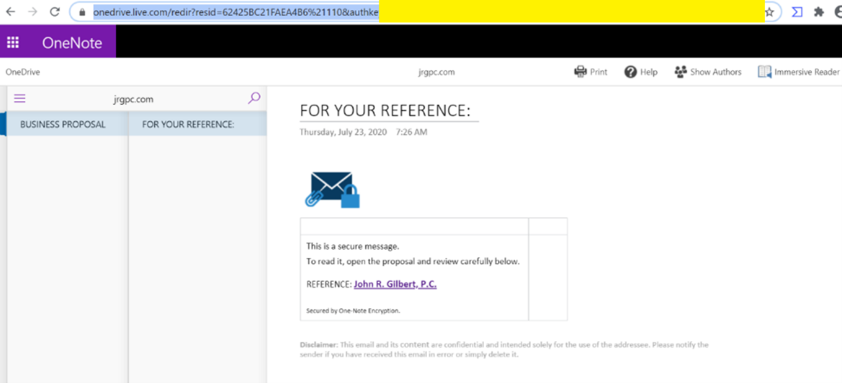The image size is (842, 383).
Task: Go to OneDrive via the breadcrumb link
Action: click(x=23, y=72)
